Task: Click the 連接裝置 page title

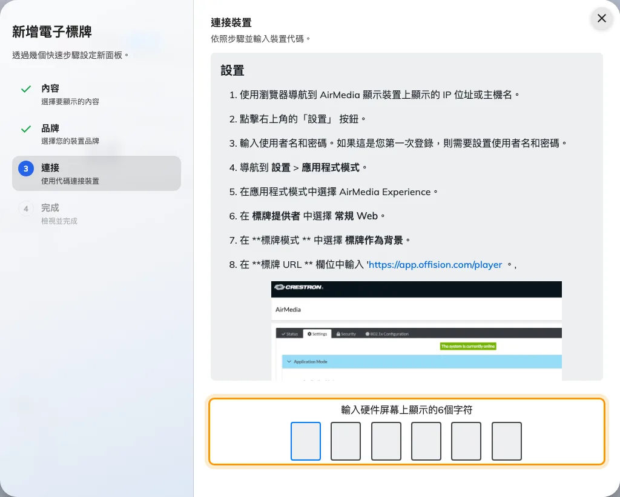Action: tap(231, 22)
